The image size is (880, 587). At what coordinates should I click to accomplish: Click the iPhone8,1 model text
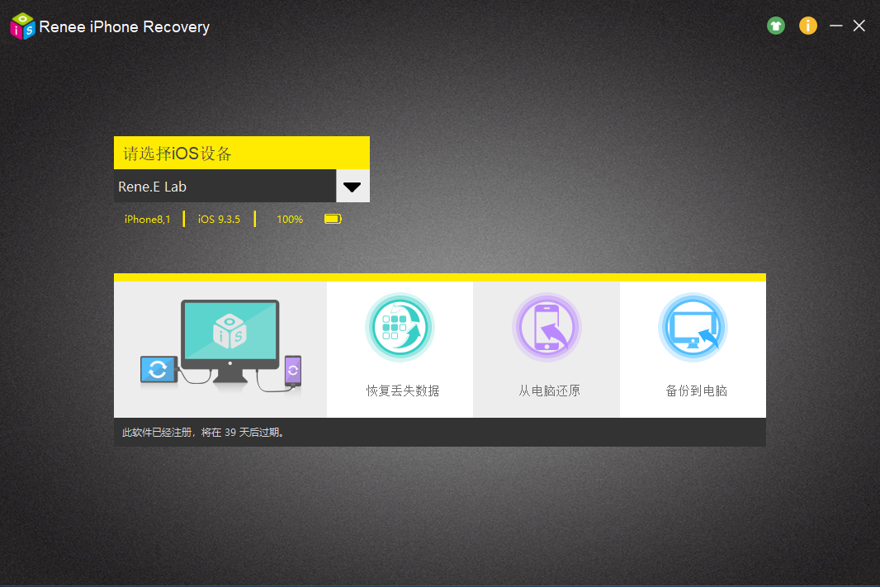coord(147,220)
